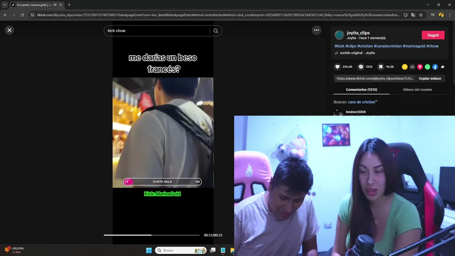455x256 pixels.
Task: Open the Chrome profile avatar
Action: pos(441,15)
